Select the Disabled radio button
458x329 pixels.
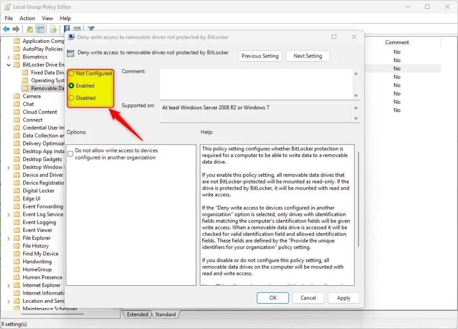(x=71, y=98)
